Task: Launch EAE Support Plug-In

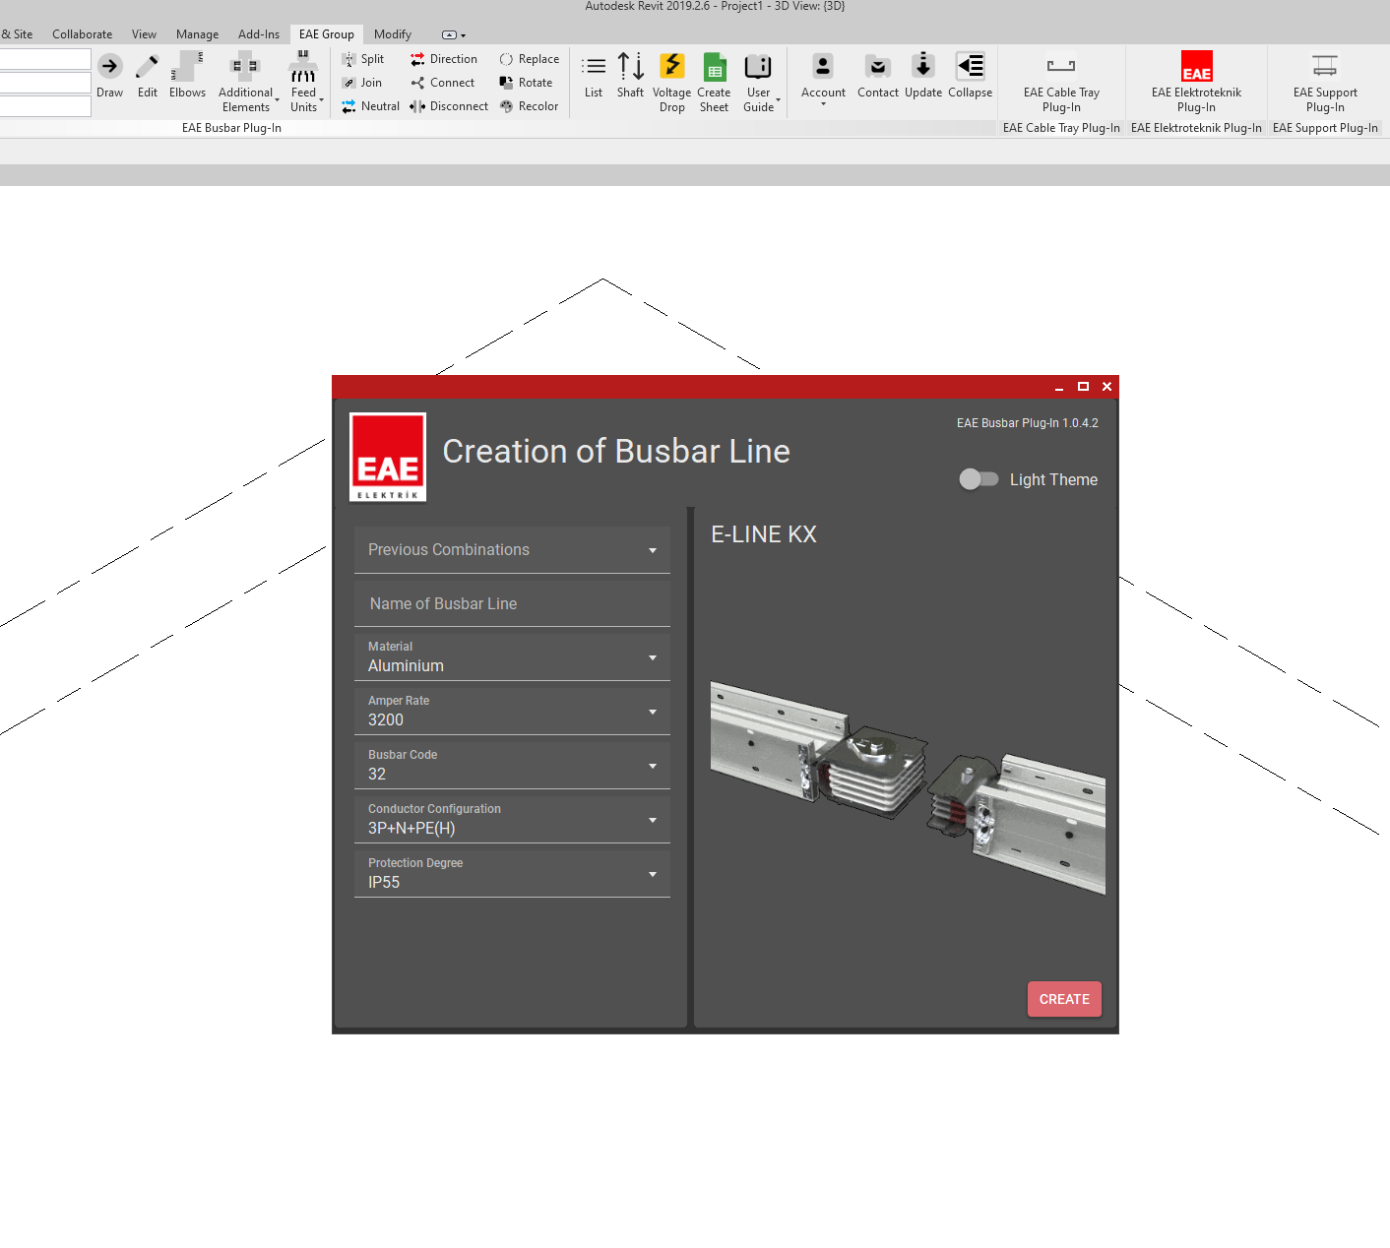Action: pyautogui.click(x=1325, y=83)
